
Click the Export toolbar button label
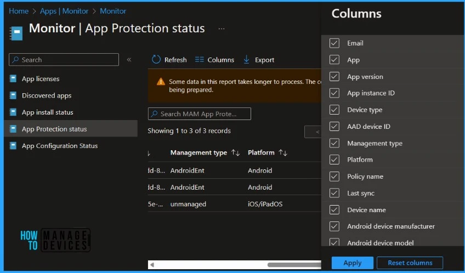click(264, 60)
